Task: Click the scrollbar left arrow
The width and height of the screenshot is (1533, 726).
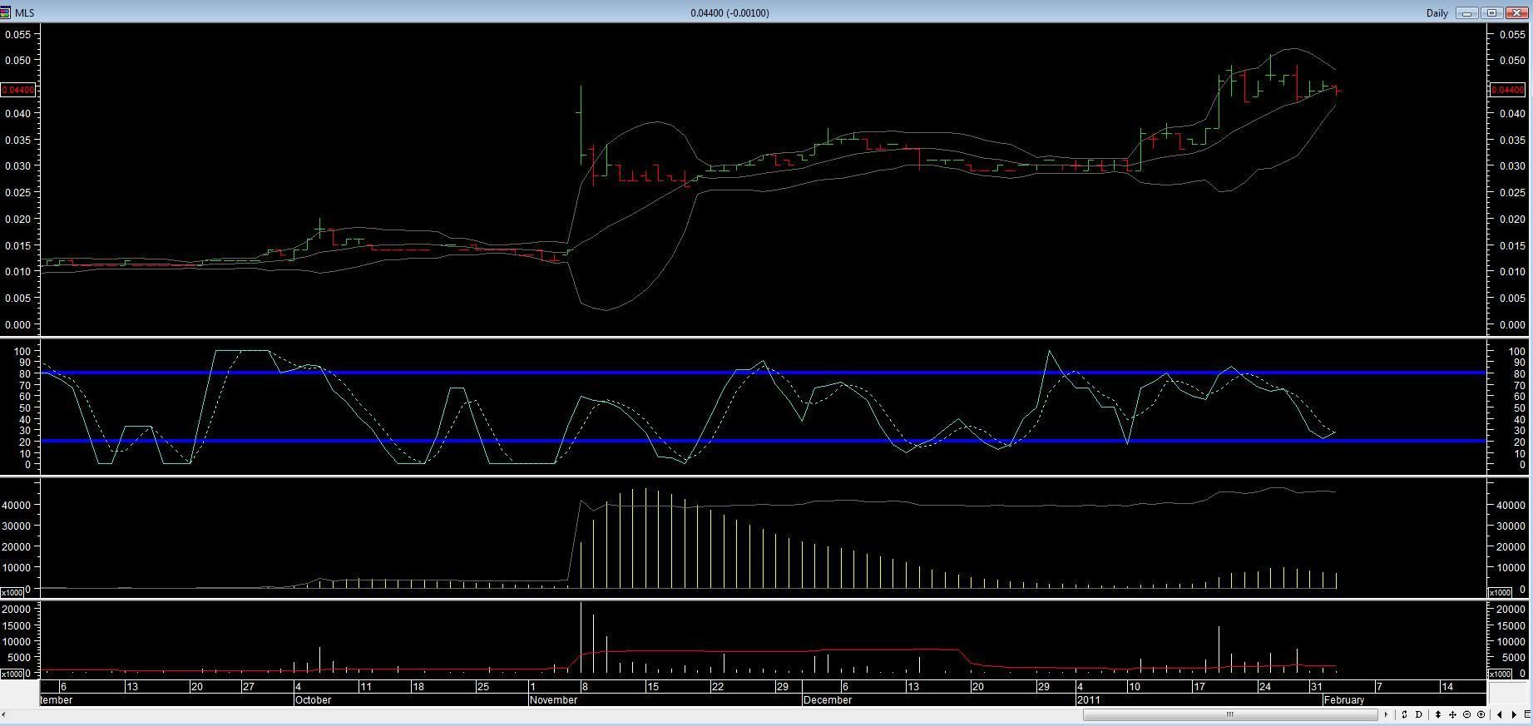Action: coord(4,714)
